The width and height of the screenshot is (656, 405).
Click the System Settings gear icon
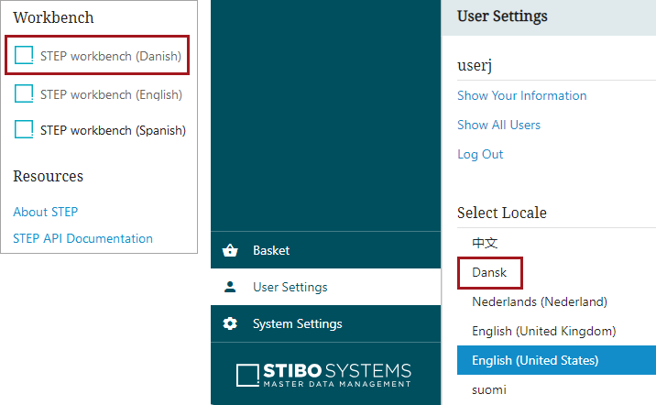(x=230, y=323)
